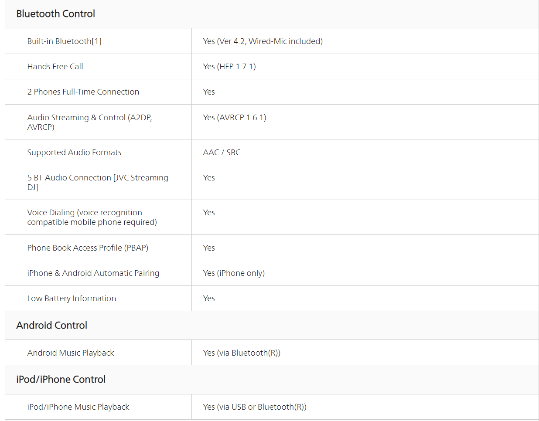Click the Bluetooth Control section header

[x=55, y=14]
